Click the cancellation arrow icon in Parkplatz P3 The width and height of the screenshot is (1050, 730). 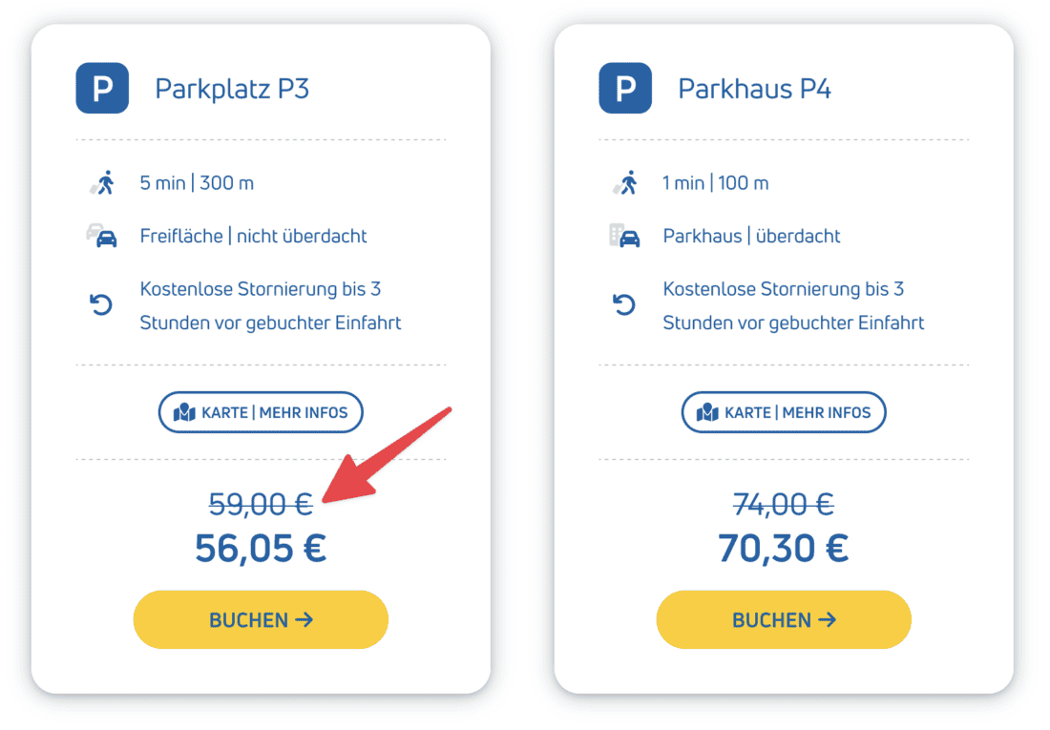point(101,305)
